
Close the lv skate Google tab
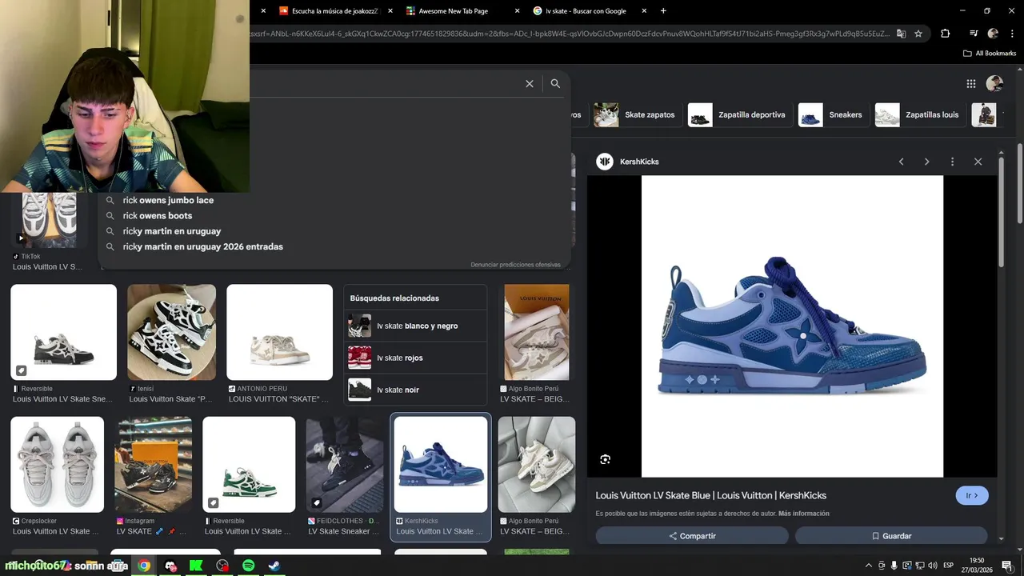[x=643, y=11]
